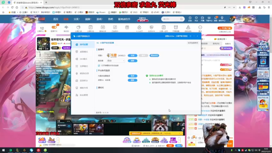272x153 pixels.
Task: Click the 登录 button for built-in browser login
Action: point(133,76)
